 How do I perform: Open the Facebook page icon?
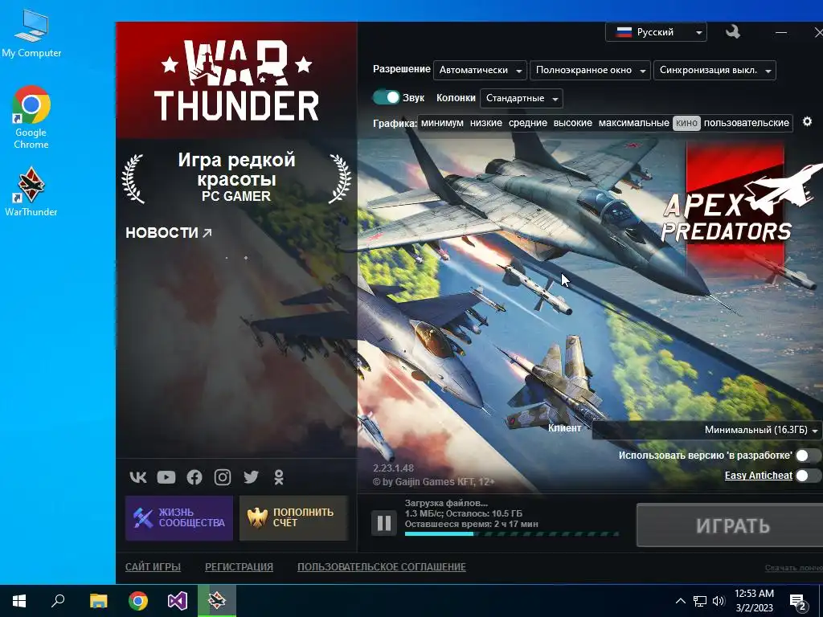pyautogui.click(x=194, y=477)
